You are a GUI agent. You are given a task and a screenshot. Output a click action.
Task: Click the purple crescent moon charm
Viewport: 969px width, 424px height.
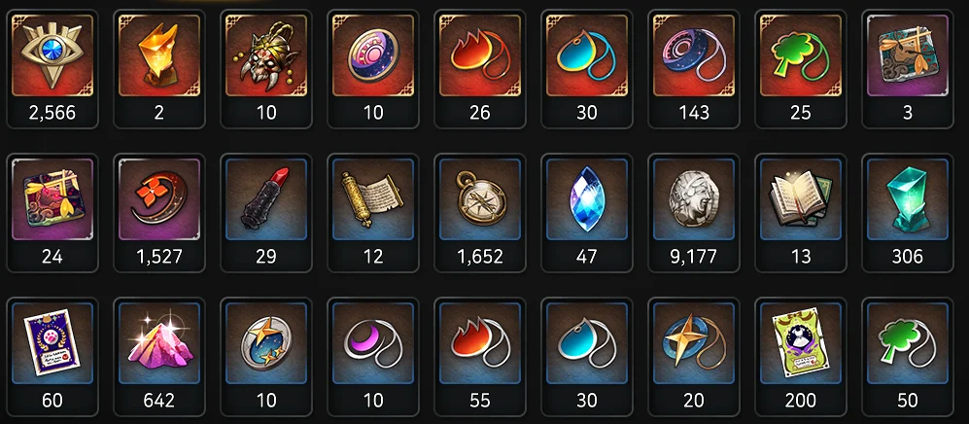[372, 357]
